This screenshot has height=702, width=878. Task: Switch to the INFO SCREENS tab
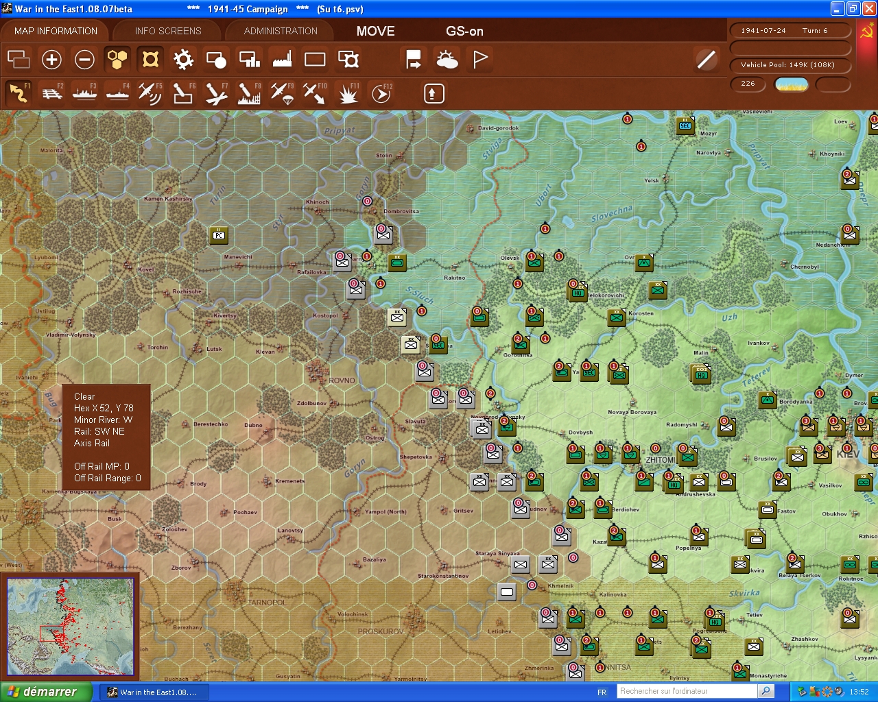168,31
